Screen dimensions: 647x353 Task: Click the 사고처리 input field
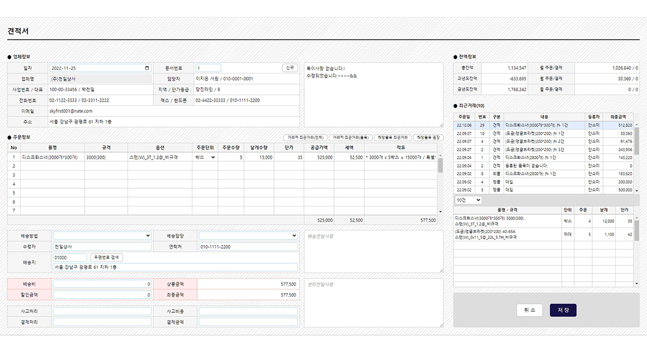click(102, 311)
